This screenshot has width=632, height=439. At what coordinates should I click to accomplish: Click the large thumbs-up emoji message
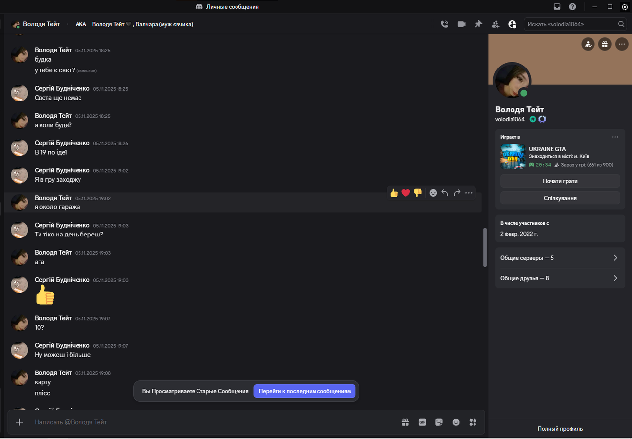point(45,295)
